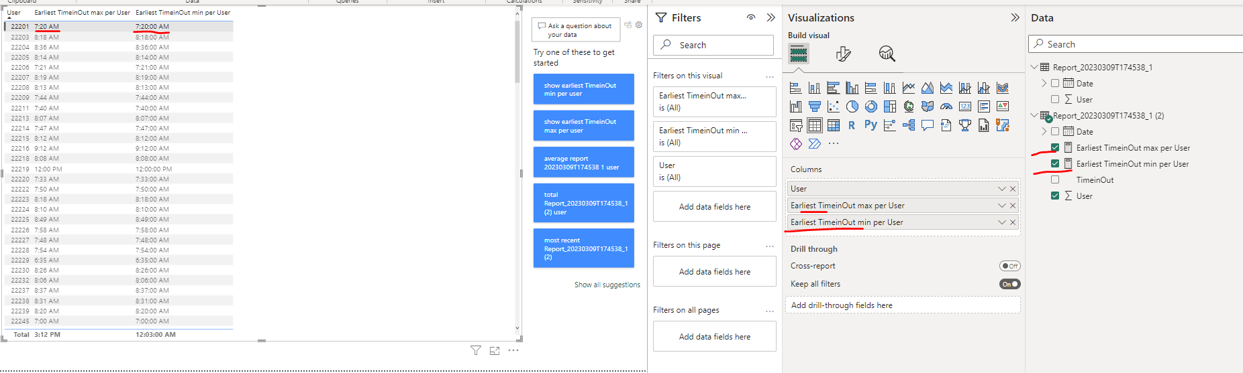This screenshot has height=373, width=1243.
Task: Expand Date hierarchy in second report table
Action: (x=1044, y=131)
